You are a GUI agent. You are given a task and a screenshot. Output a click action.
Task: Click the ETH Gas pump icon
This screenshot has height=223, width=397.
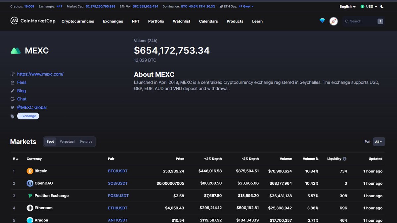(x=221, y=6)
